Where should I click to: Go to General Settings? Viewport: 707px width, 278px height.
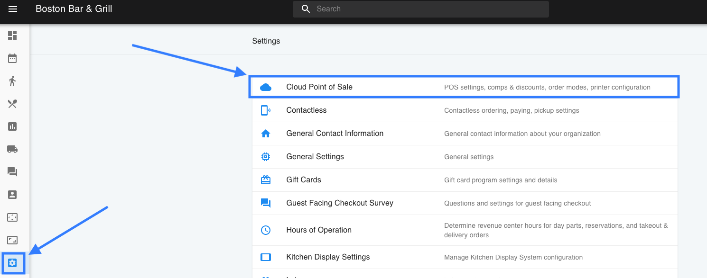(x=315, y=157)
